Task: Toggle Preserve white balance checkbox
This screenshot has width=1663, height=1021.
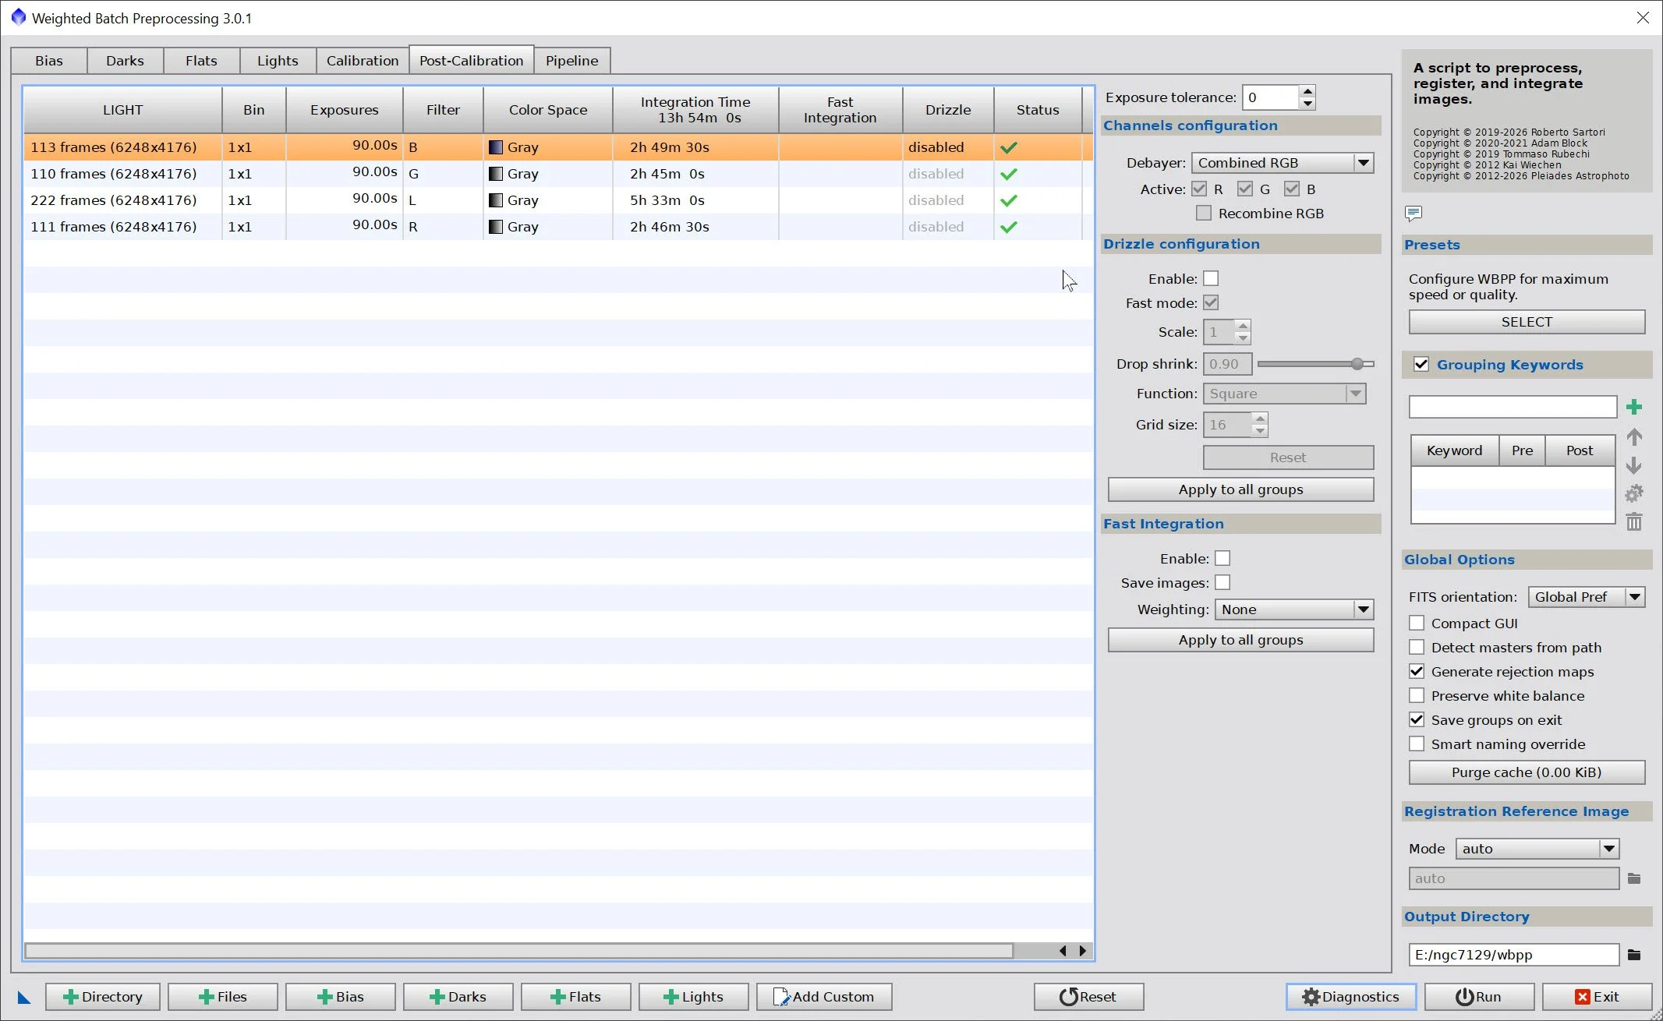Action: 1417,695
